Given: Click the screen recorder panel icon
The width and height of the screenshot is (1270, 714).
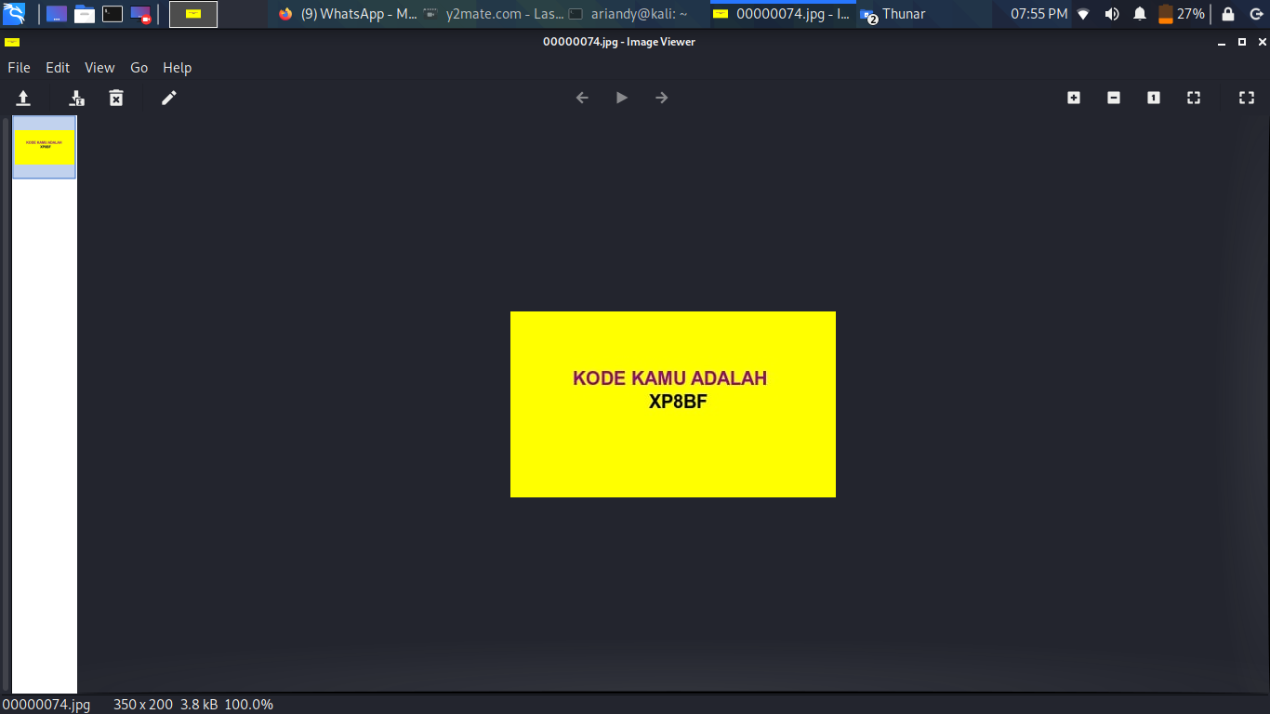Looking at the screenshot, I should pyautogui.click(x=140, y=14).
